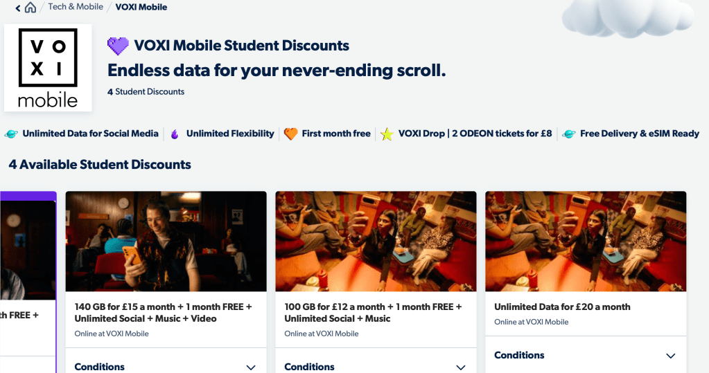The height and width of the screenshot is (373, 709).
Task: Click the planet icon beside Unlimited Data
Action: click(12, 134)
